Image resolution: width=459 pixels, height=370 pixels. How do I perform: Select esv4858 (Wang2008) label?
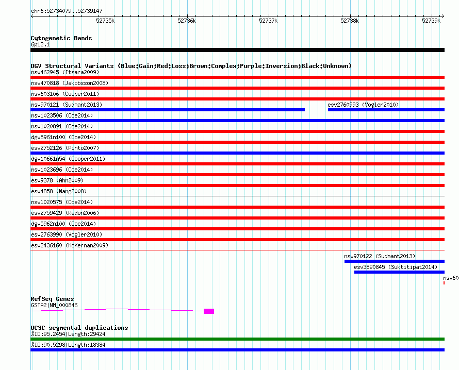(59, 191)
